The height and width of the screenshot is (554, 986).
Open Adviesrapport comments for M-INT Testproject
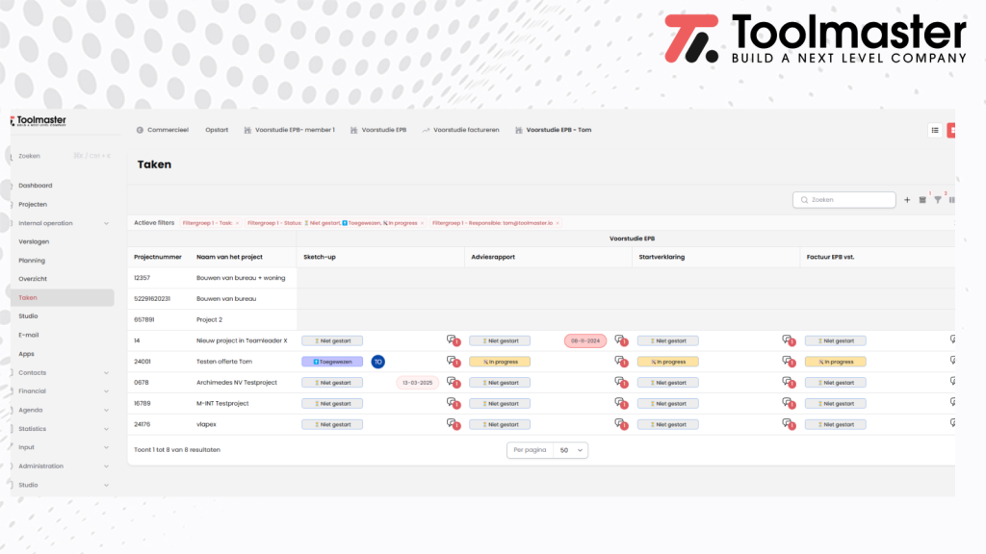point(621,403)
